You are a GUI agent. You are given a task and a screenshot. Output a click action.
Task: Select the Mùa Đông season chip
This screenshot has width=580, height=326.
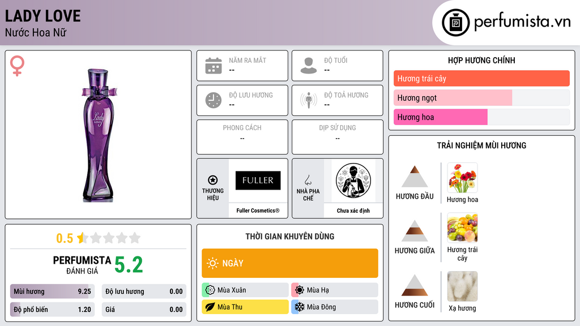[x=335, y=307]
